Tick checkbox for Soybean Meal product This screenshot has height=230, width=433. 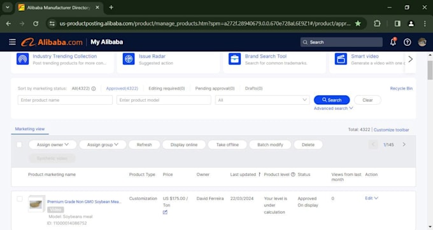point(19,199)
